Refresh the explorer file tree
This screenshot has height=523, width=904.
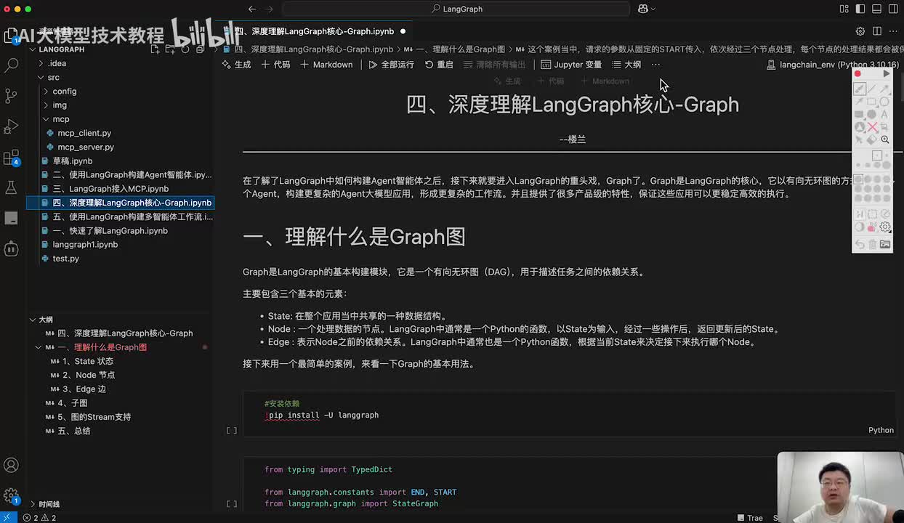185,49
